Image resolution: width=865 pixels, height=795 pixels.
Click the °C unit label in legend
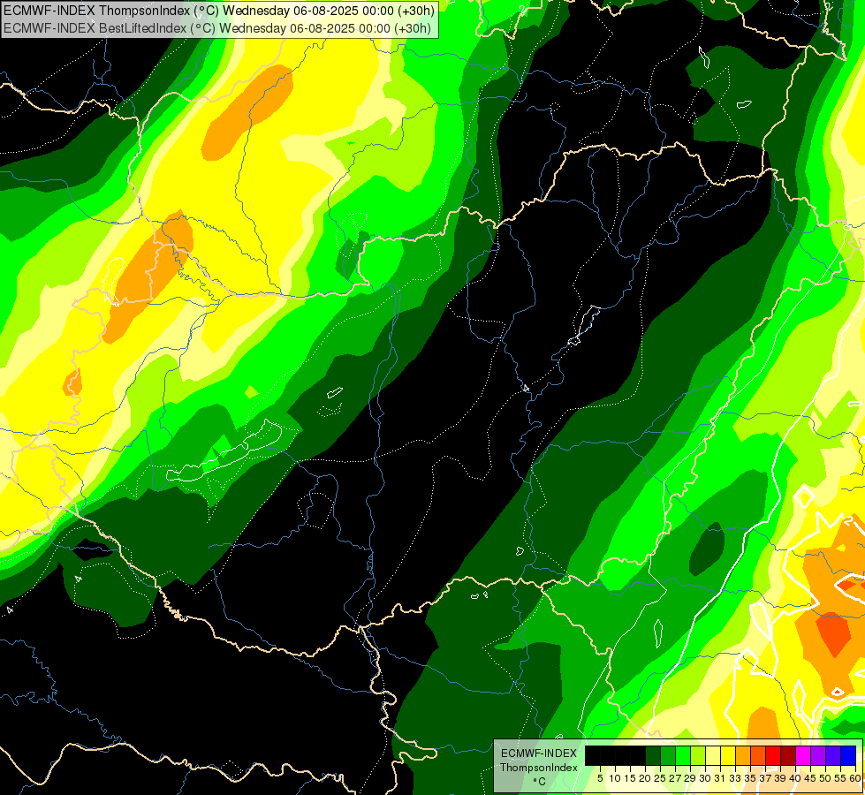click(x=540, y=782)
